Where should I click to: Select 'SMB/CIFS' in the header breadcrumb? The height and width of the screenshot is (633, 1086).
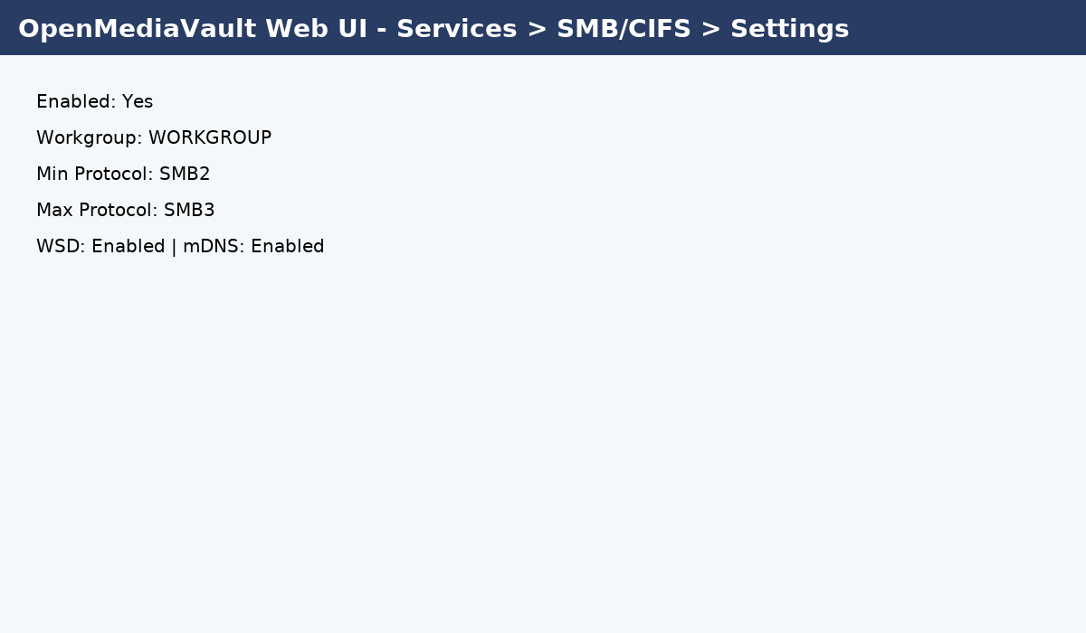[x=624, y=29]
